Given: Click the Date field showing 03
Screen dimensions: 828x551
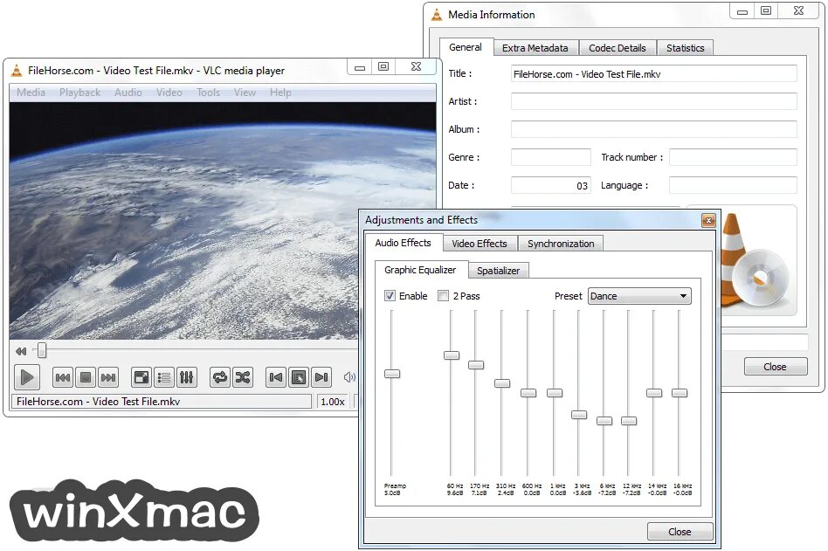Looking at the screenshot, I should pyautogui.click(x=551, y=185).
